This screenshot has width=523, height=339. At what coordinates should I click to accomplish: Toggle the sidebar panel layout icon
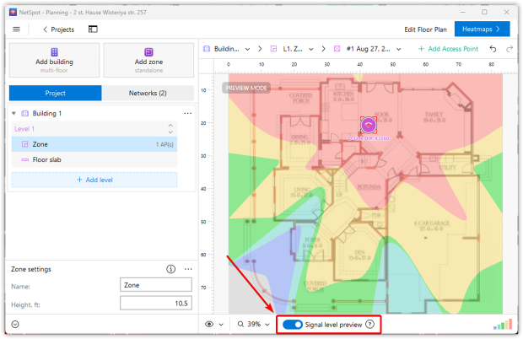click(93, 30)
